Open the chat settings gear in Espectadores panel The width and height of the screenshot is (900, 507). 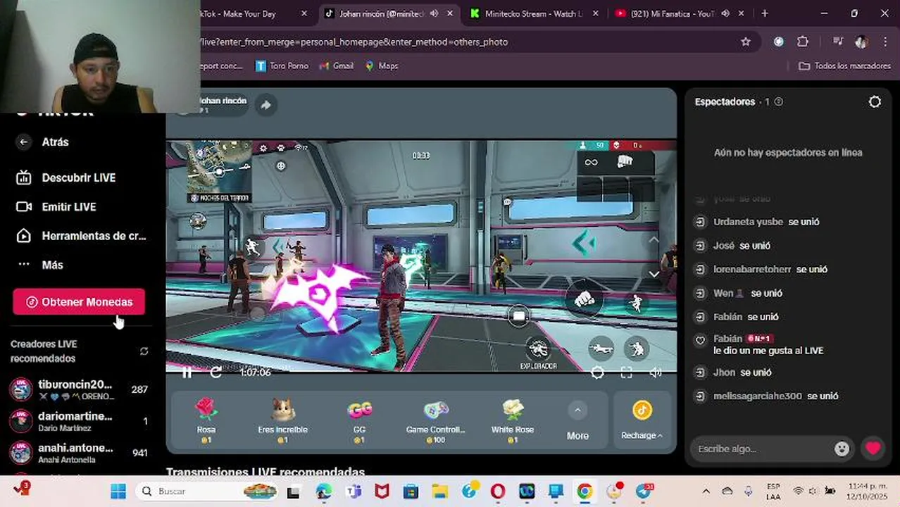pyautogui.click(x=875, y=102)
